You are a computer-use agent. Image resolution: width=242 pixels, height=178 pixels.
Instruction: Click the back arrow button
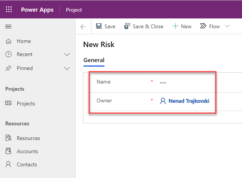[x=83, y=26]
